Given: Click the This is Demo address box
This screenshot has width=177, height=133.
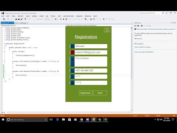Looking at the screenshot, I should (91, 61).
